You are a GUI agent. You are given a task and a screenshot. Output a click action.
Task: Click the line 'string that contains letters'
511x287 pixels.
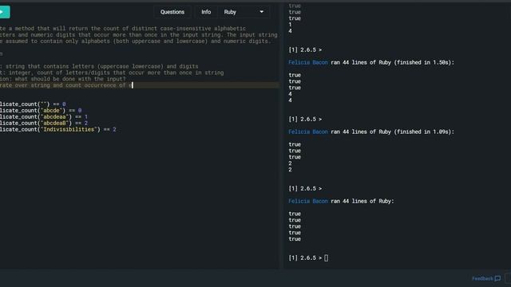pos(99,66)
